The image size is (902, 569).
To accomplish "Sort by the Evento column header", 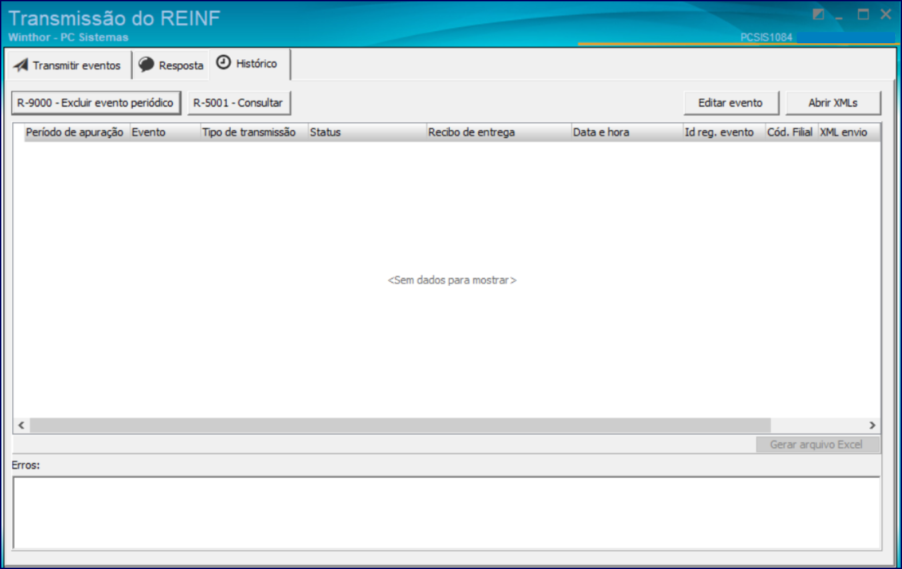I will coord(165,132).
